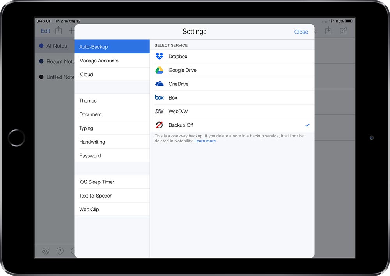Tap the share icon beside Edit
The height and width of the screenshot is (276, 390).
point(58,30)
